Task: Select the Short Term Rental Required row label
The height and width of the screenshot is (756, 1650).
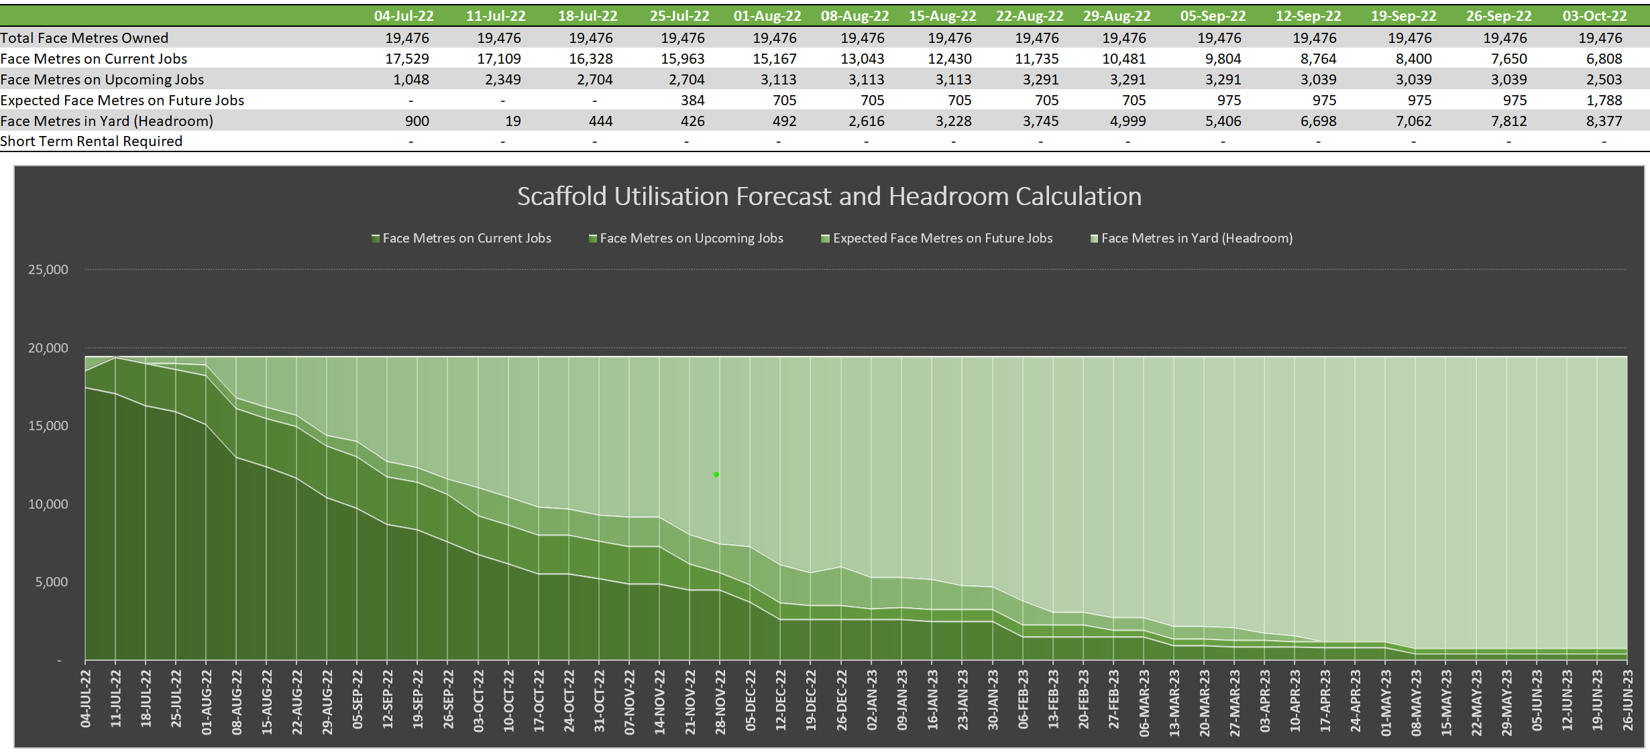Action: pyautogui.click(x=91, y=141)
